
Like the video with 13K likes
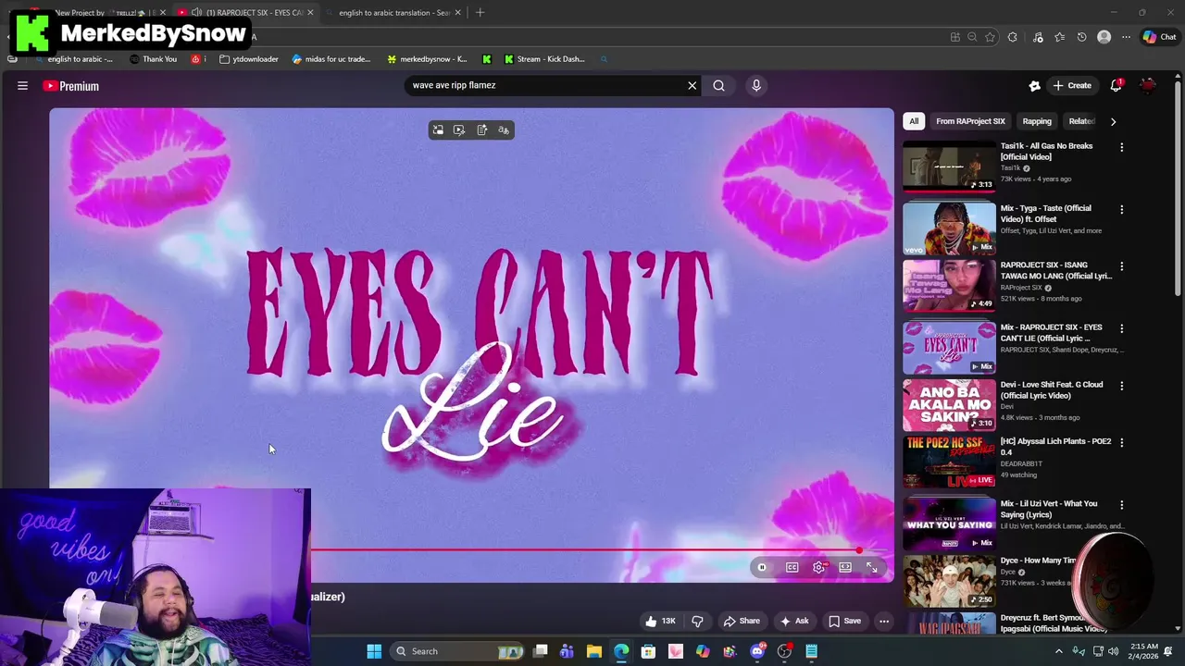(660, 622)
